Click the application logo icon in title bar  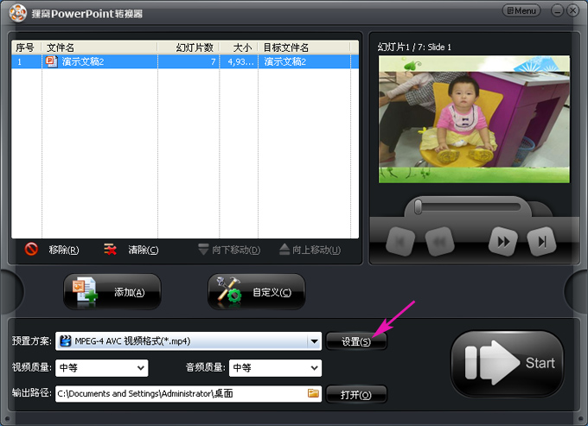tap(17, 13)
